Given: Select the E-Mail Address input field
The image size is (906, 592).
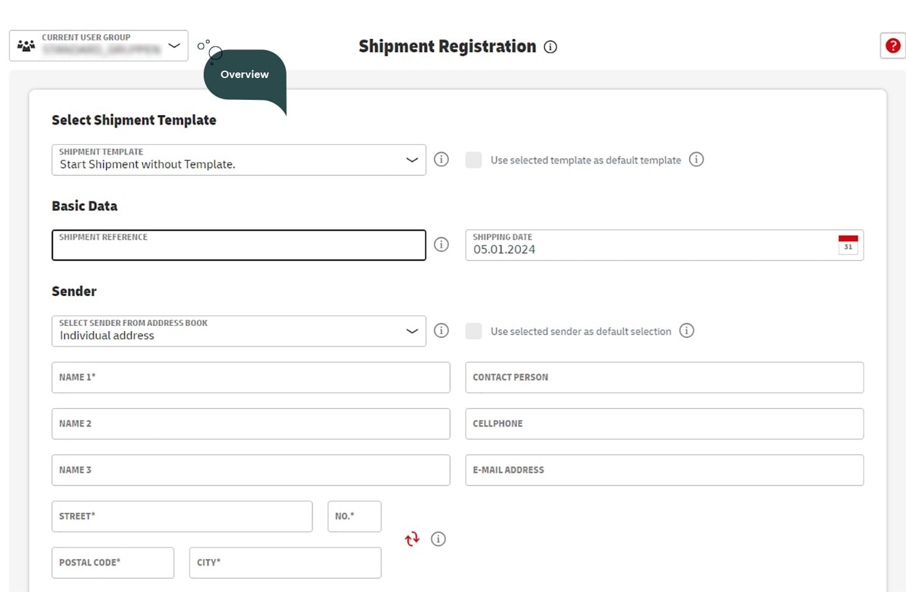Looking at the screenshot, I should (664, 470).
